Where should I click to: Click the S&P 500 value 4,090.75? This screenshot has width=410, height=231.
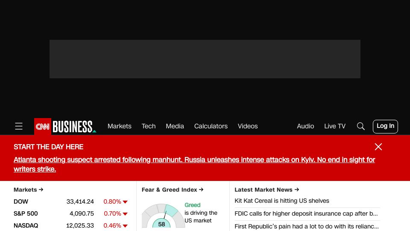[82, 214]
